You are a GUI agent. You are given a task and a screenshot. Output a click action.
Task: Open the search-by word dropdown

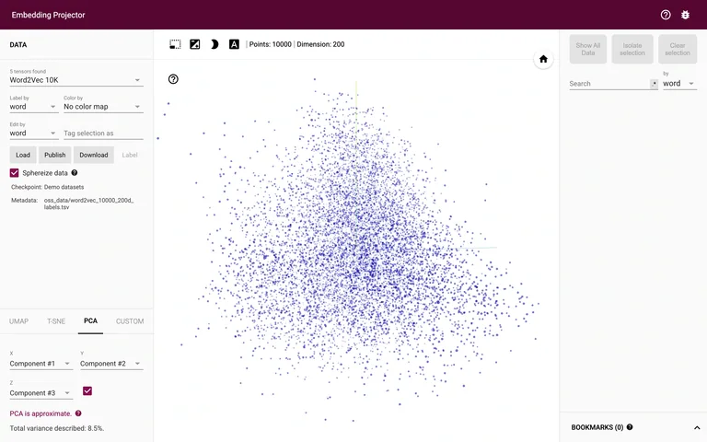679,84
